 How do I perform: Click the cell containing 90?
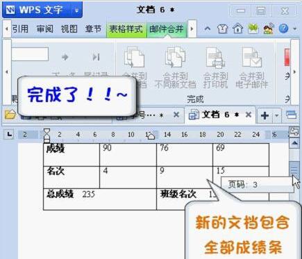[x=128, y=155]
